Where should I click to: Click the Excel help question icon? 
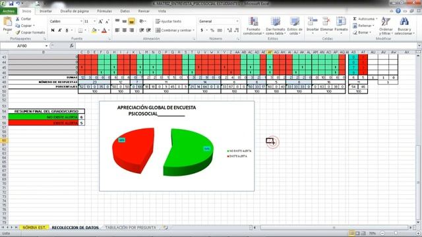click(x=398, y=11)
